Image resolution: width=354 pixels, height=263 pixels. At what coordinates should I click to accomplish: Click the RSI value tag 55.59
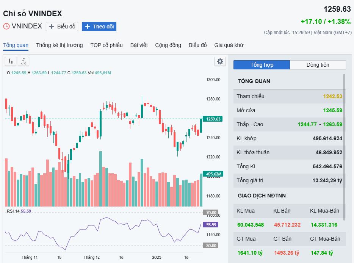click(x=210, y=225)
